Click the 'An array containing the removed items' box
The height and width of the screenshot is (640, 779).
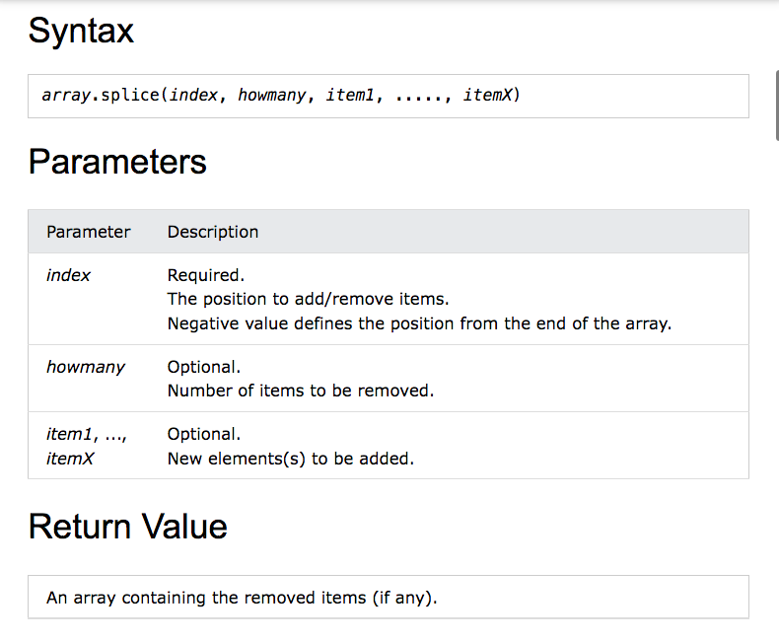(388, 597)
